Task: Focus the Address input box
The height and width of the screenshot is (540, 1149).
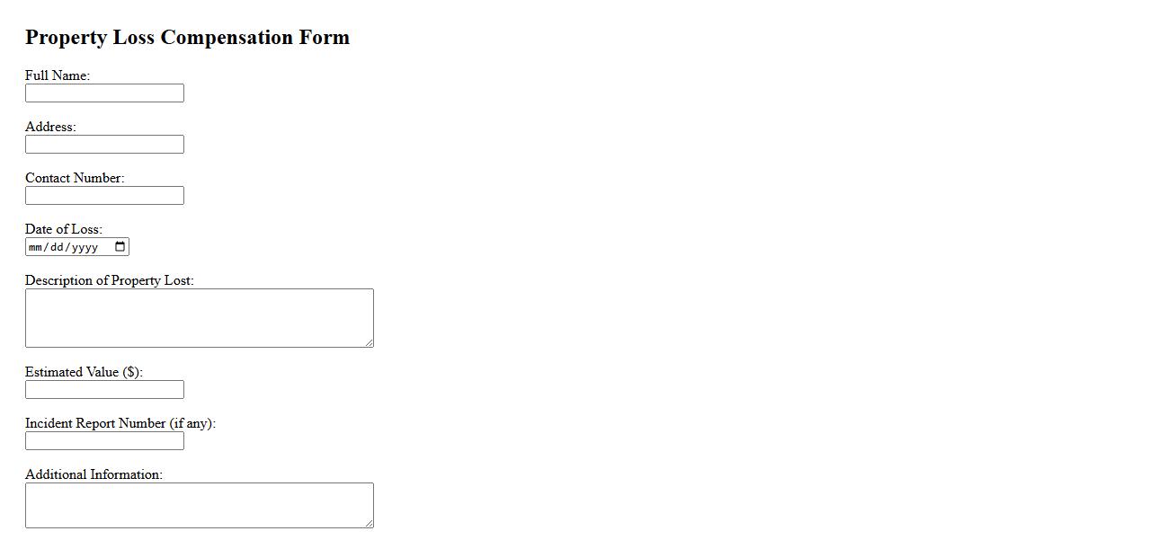Action: (104, 145)
